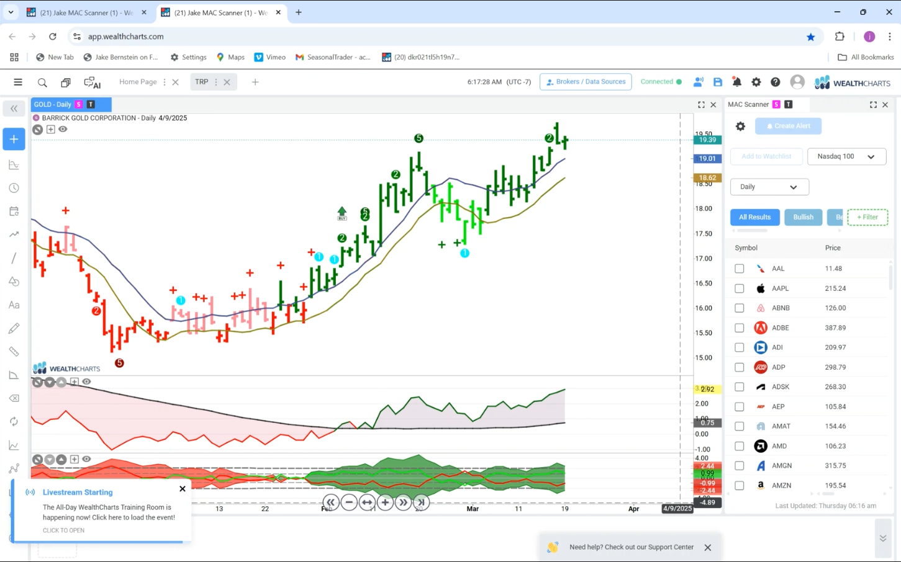Collapse the left toolbar with double chevron
Image resolution: width=901 pixels, height=562 pixels.
tap(14, 109)
